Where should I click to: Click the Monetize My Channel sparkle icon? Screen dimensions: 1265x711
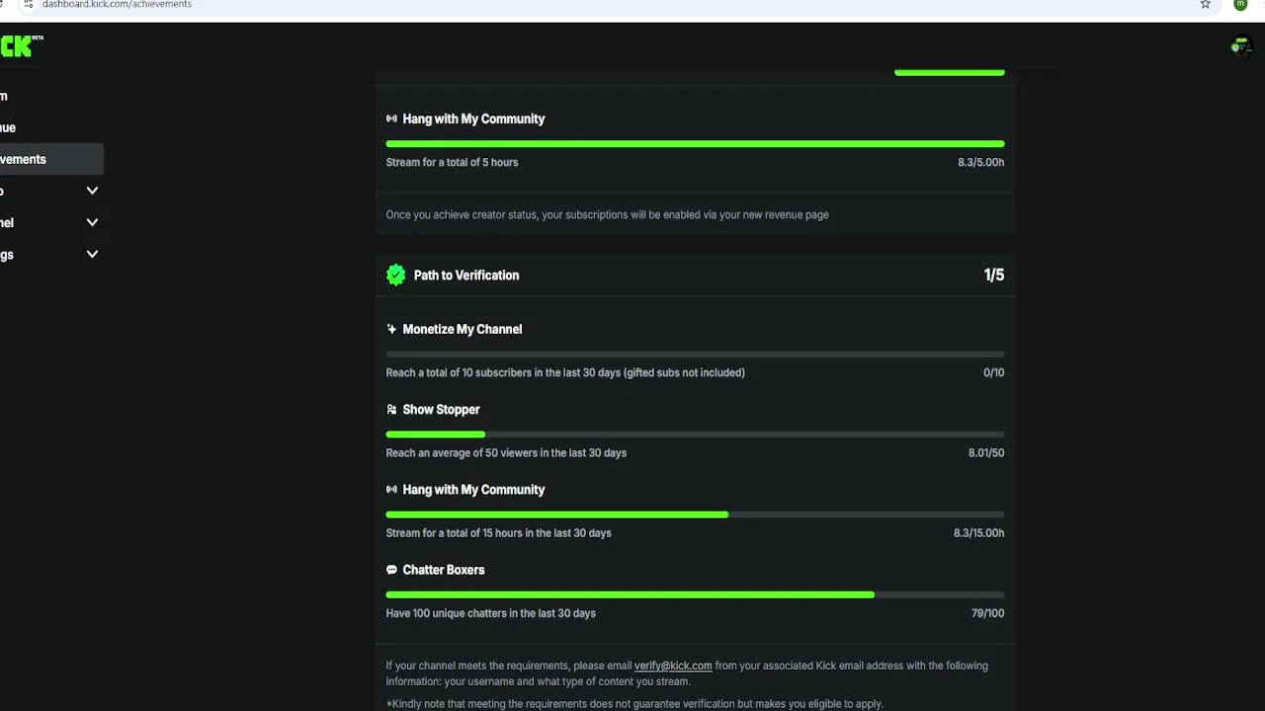coord(391,330)
